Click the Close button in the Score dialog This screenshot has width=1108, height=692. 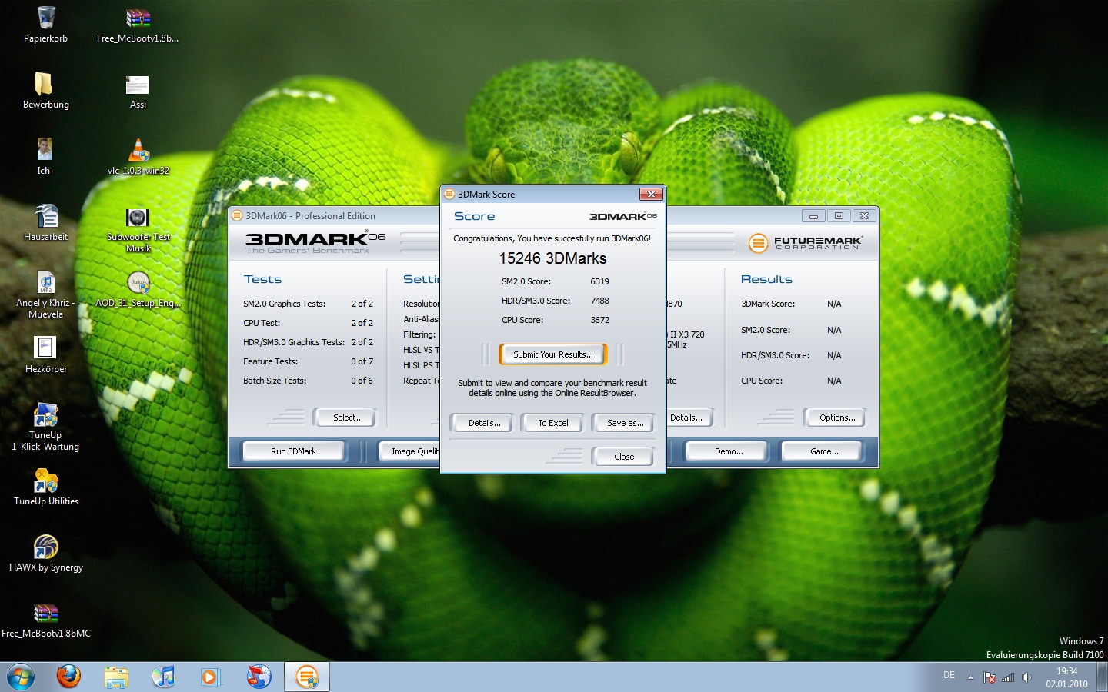coord(624,457)
